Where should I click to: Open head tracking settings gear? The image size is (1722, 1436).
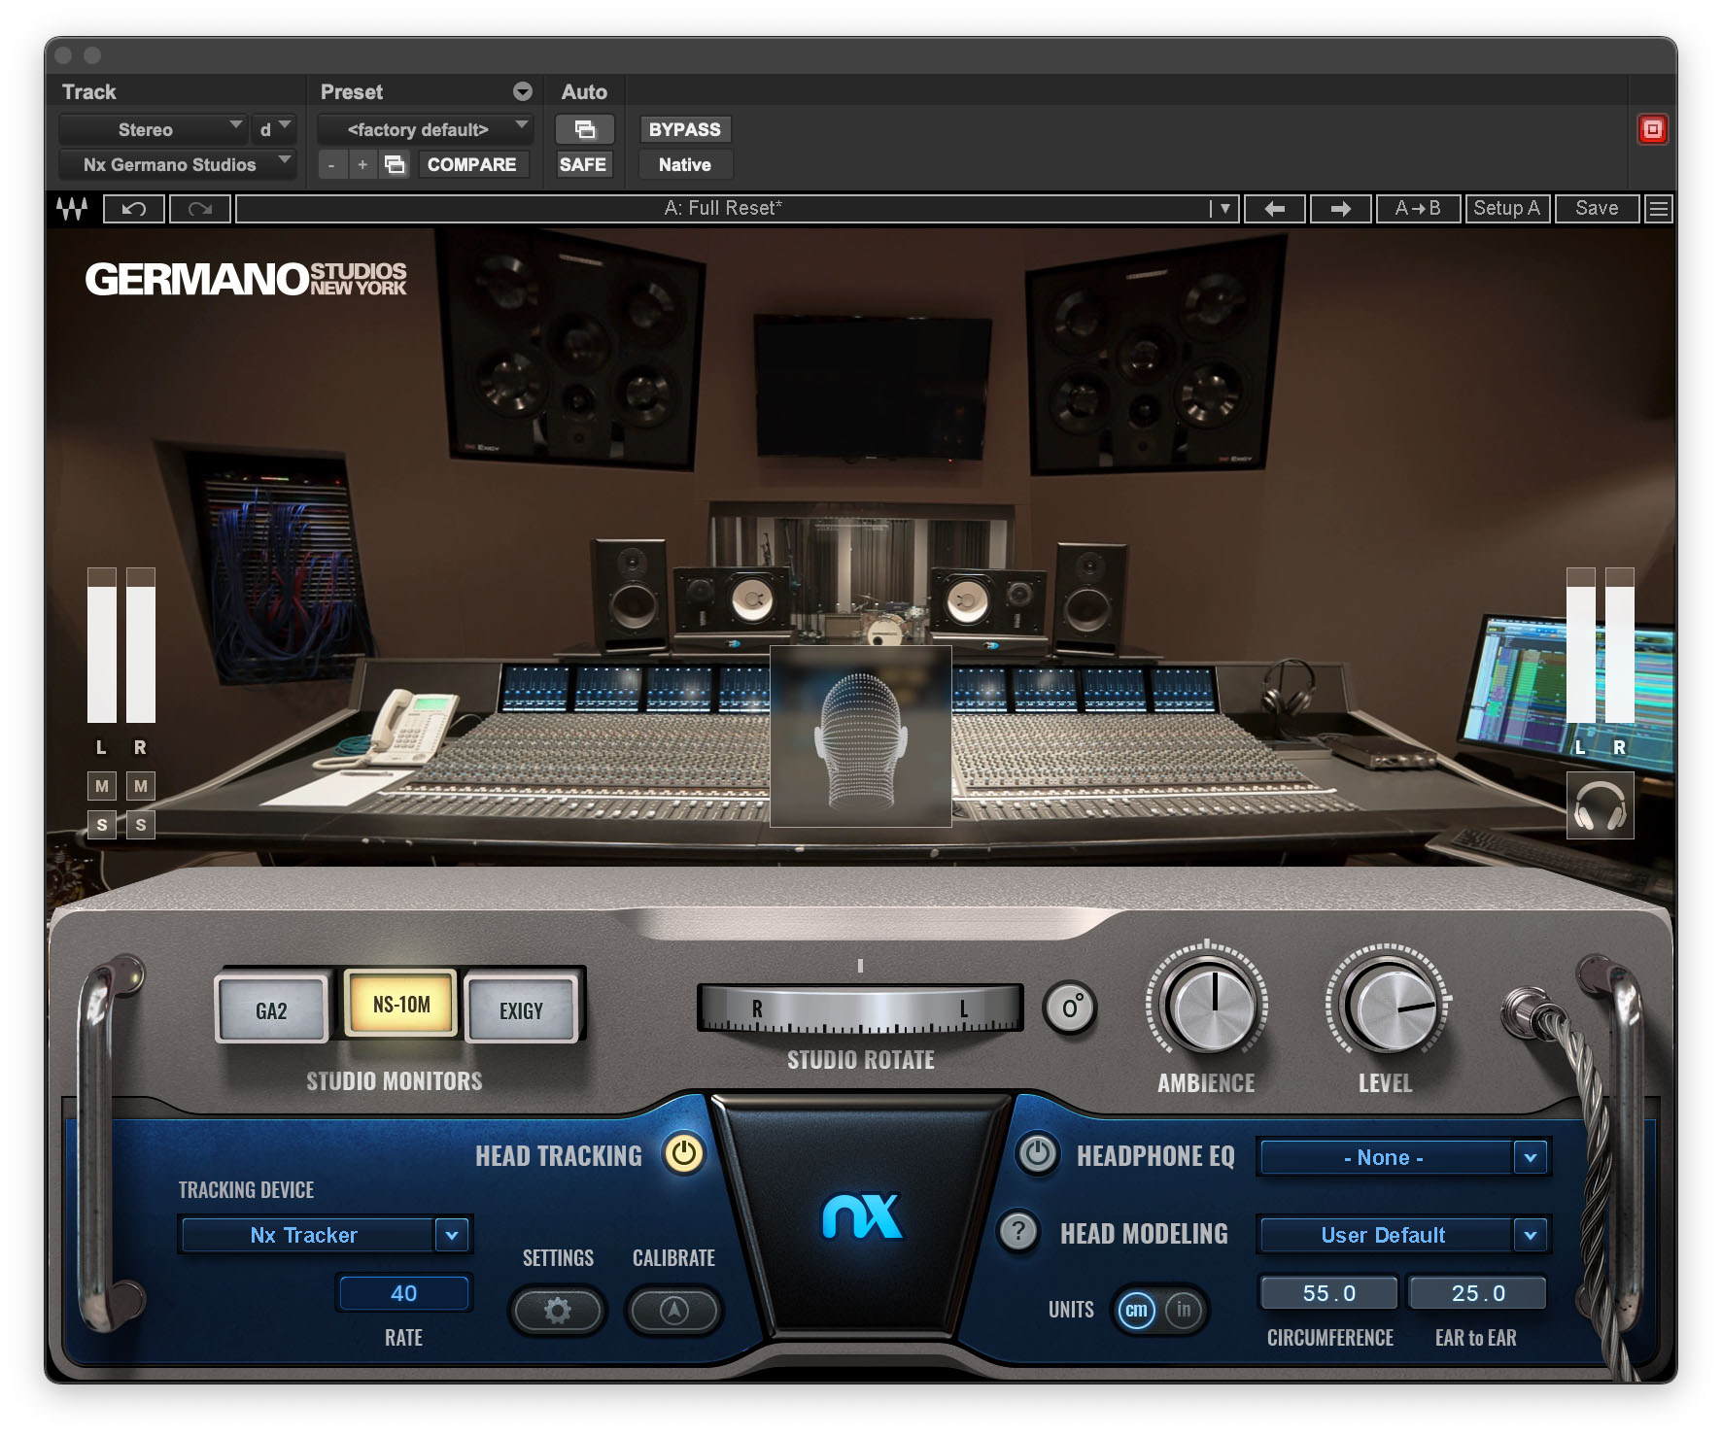(557, 1311)
